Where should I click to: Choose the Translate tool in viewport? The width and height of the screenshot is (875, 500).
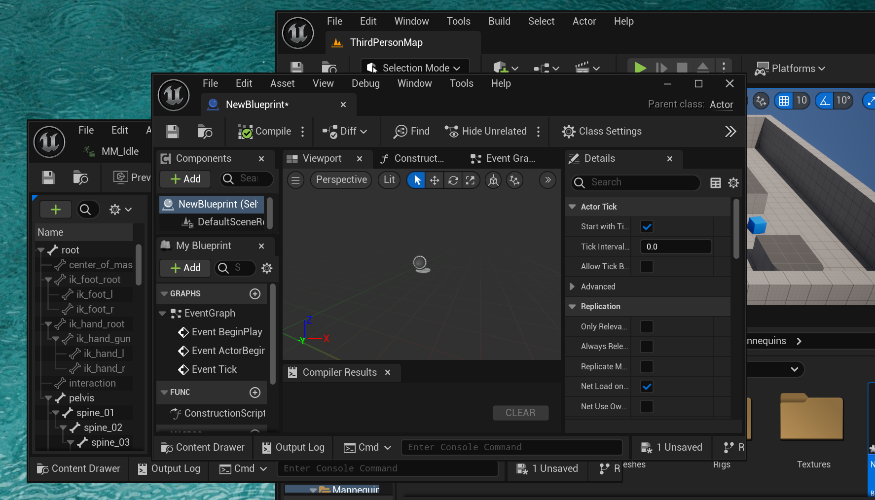click(x=435, y=180)
